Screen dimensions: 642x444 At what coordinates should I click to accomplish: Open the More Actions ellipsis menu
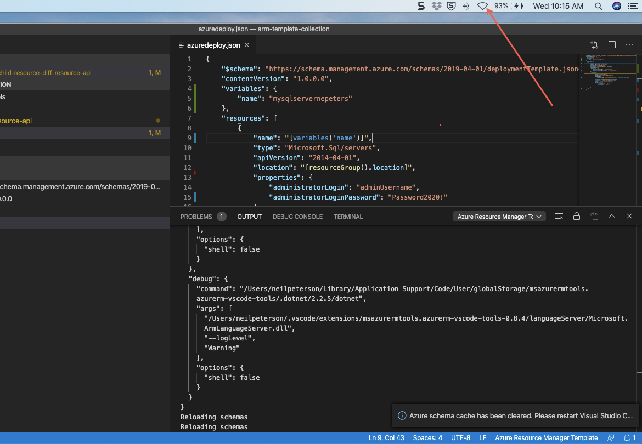(x=629, y=44)
